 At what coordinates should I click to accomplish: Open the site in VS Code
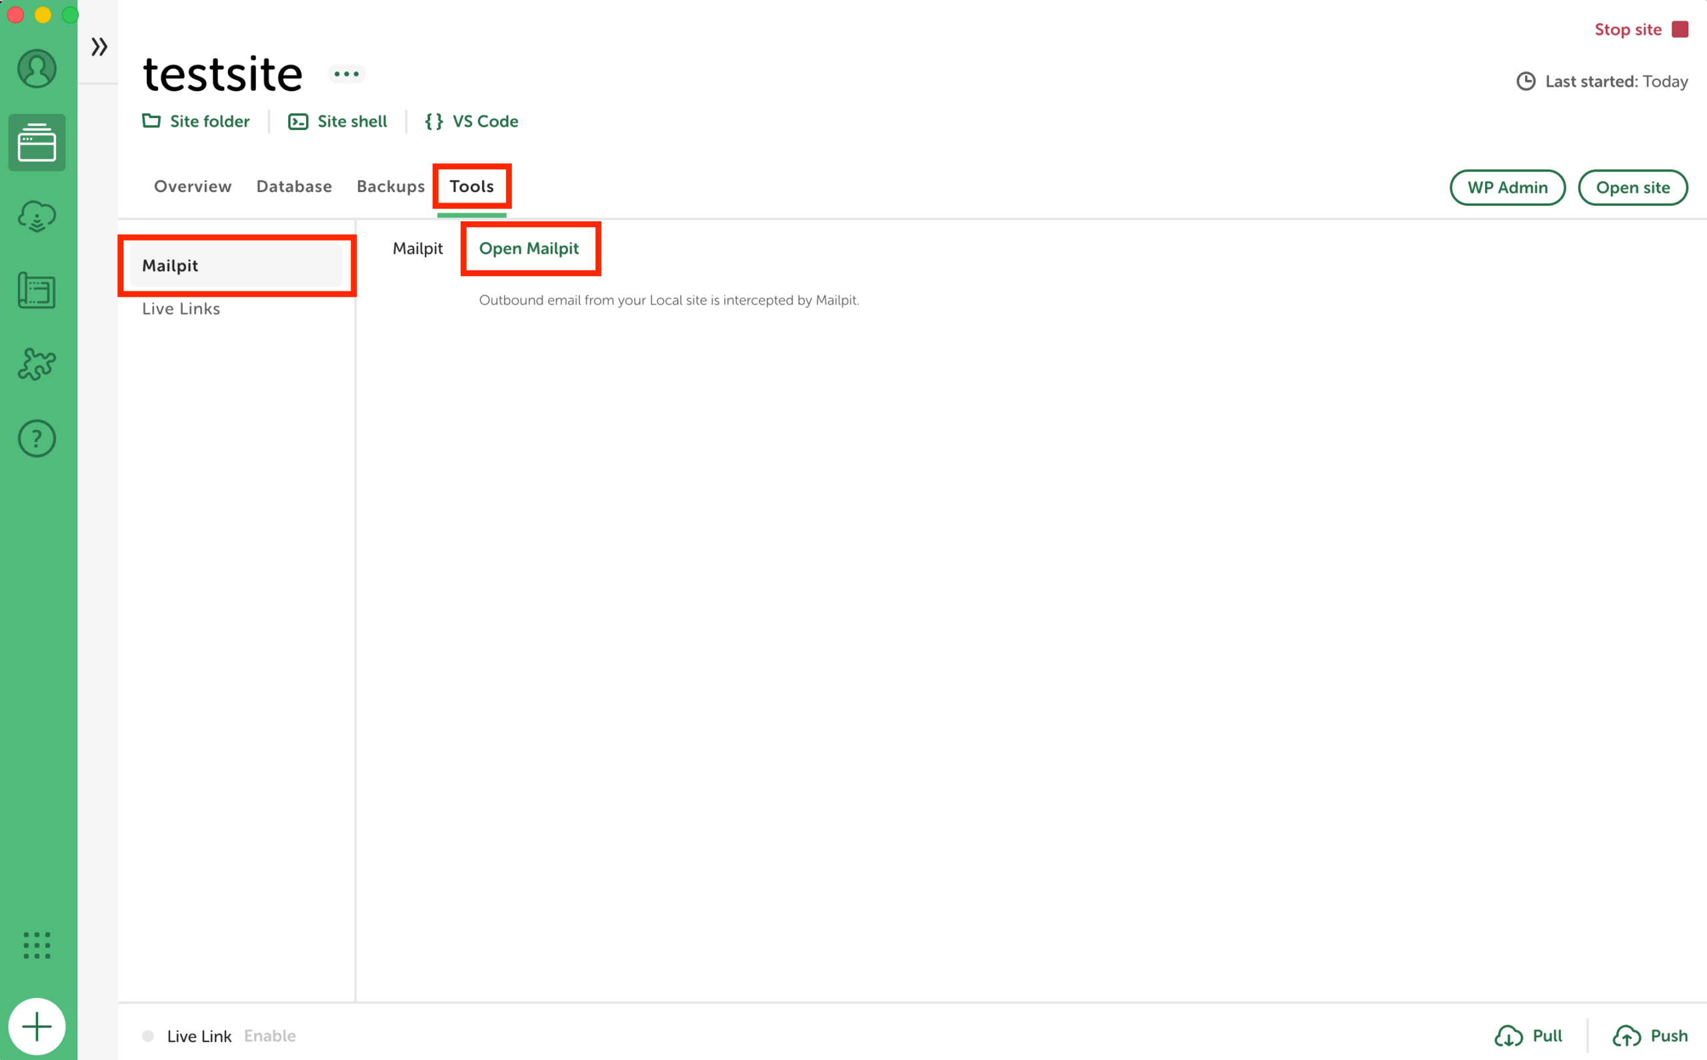[471, 121]
